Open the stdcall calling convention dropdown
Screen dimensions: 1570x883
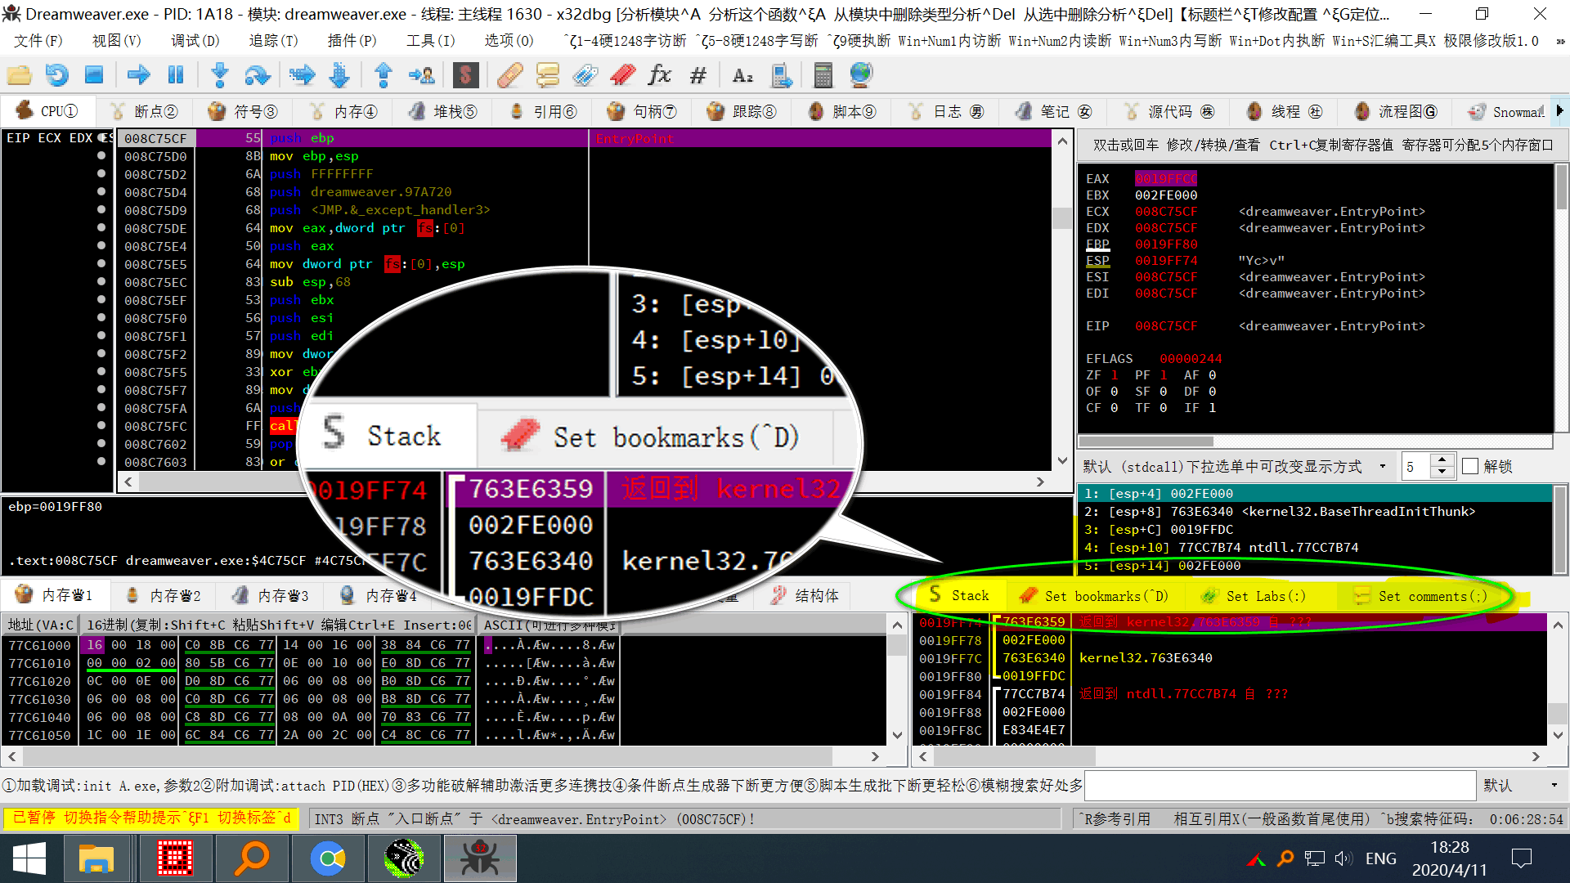click(x=1383, y=466)
